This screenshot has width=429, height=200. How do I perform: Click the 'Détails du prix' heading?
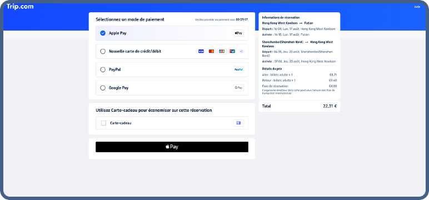click(x=272, y=69)
